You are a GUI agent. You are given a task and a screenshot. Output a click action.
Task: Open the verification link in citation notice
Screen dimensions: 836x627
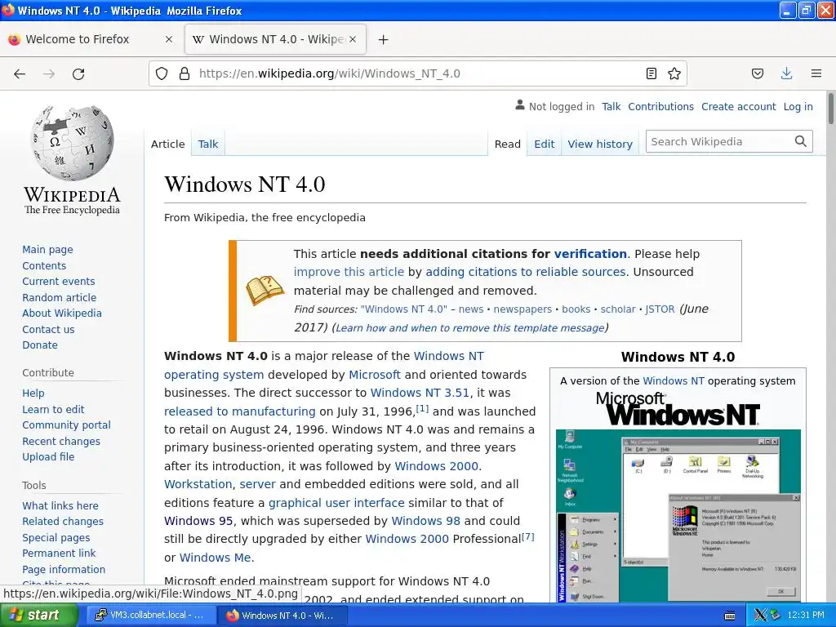(590, 254)
